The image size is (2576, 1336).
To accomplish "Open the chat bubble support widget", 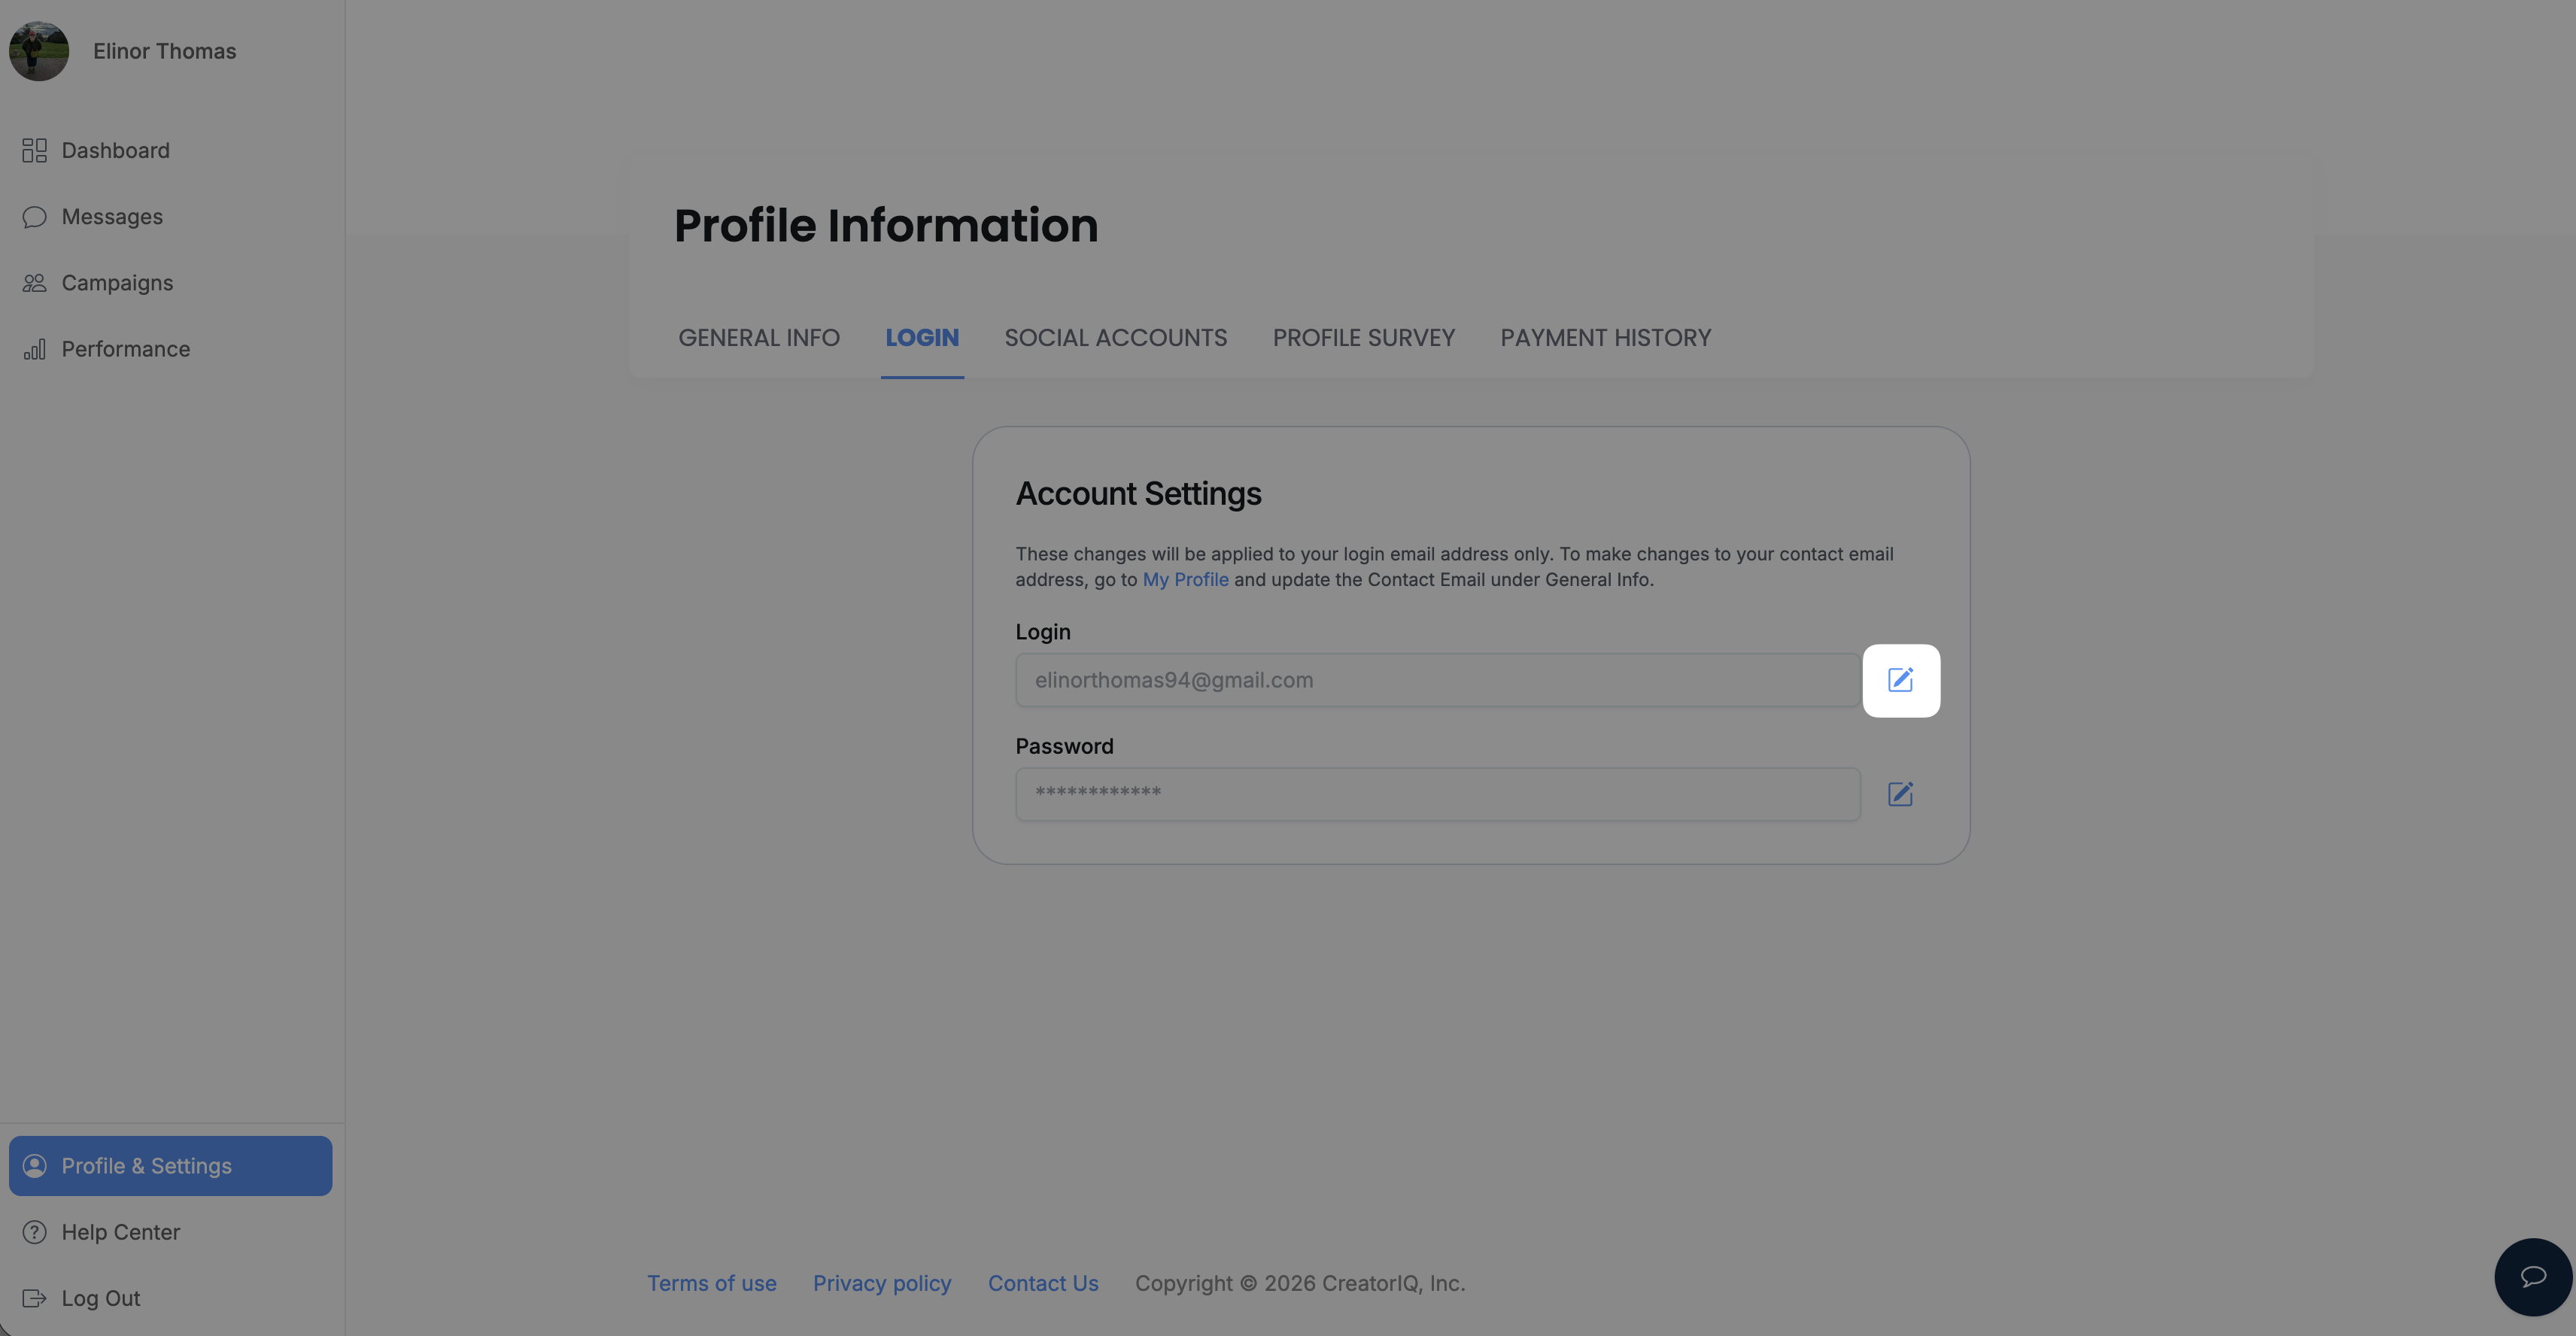I will pos(2532,1276).
